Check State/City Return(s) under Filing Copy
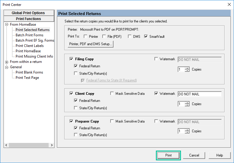The image size is (234, 163). pyautogui.click(x=76, y=73)
